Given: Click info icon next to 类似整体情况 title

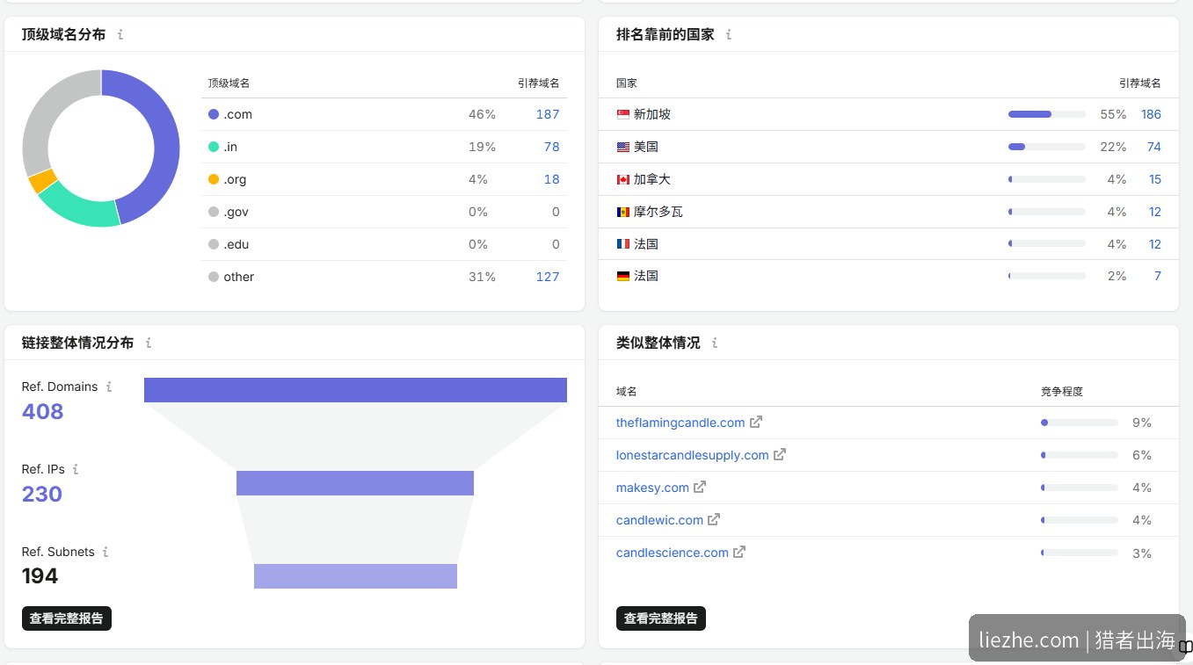Looking at the screenshot, I should click(715, 343).
